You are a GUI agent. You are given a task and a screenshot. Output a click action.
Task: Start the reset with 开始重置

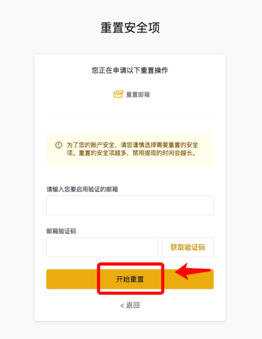130,279
